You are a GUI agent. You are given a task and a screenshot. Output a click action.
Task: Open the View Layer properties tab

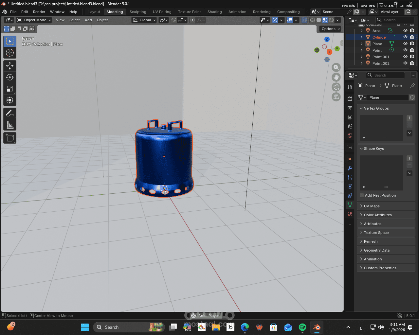[x=350, y=117]
